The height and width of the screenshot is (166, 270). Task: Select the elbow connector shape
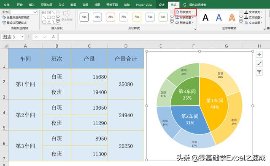coord(54,22)
